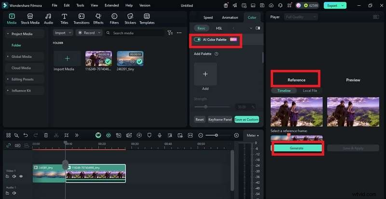Open the Filters library
Image resolution: width=386 pixels, height=199 pixels.
(114, 19)
